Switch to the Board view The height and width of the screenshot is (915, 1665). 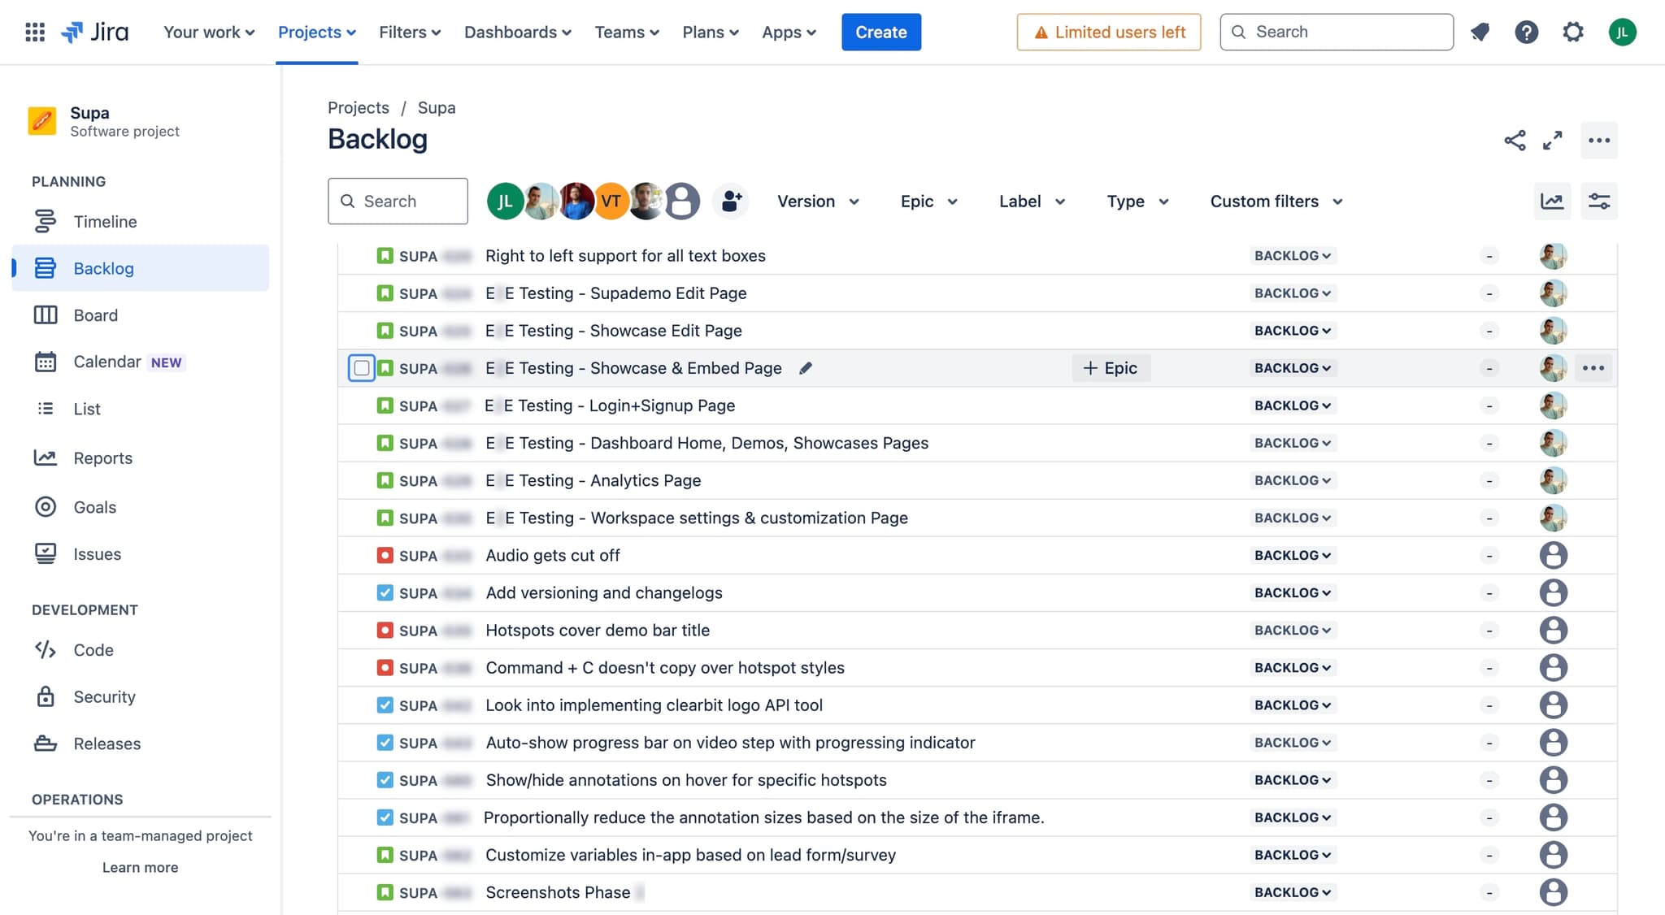click(96, 314)
